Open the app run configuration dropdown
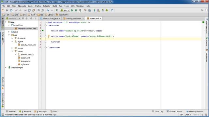Viewport: 209px width, 117px height. pos(65,10)
